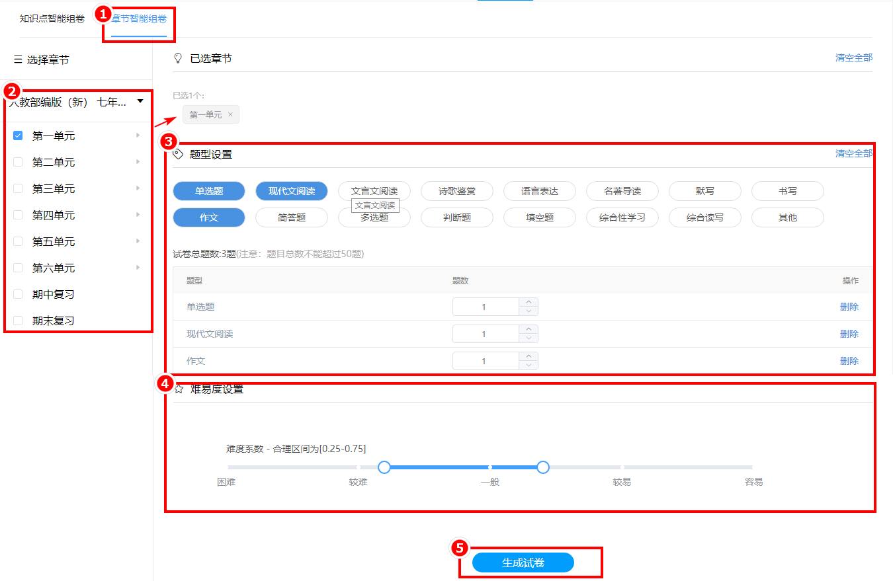Viewport: 893px width, 581px height.
Task: Delete the 单选题 row via 删除
Action: pos(849,307)
